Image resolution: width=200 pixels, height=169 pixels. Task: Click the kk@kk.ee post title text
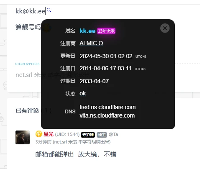point(30,11)
